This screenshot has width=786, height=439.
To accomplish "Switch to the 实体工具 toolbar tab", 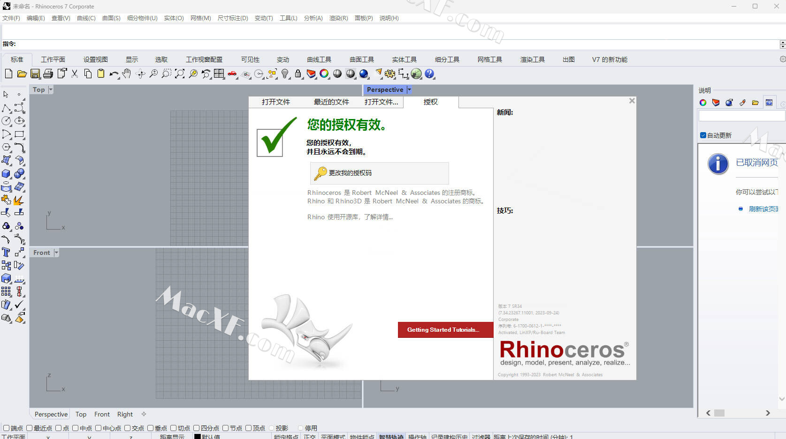I will pos(404,60).
